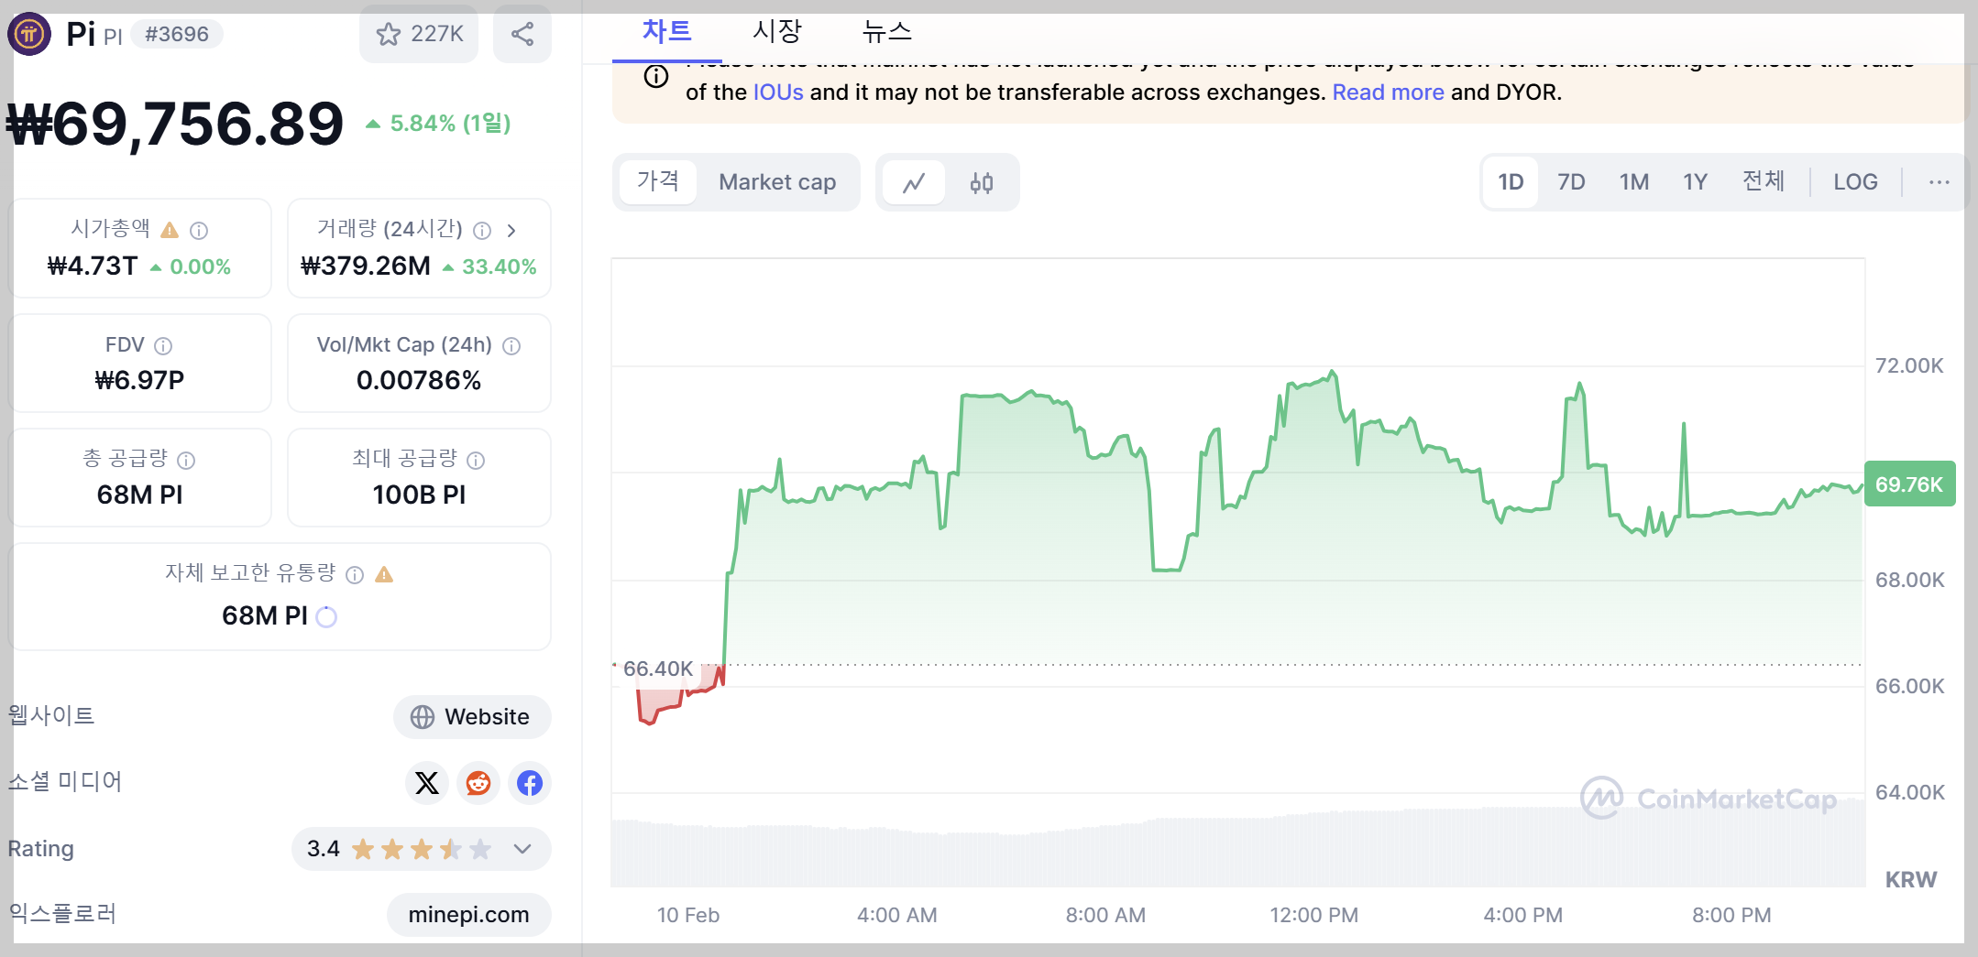Screen dimensions: 1978x957
Task: Open info icon beside 최대 공급량
Action: click(476, 461)
